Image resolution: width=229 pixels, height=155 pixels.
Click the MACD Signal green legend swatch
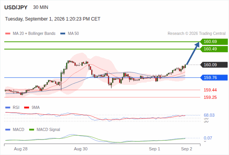[31, 130]
